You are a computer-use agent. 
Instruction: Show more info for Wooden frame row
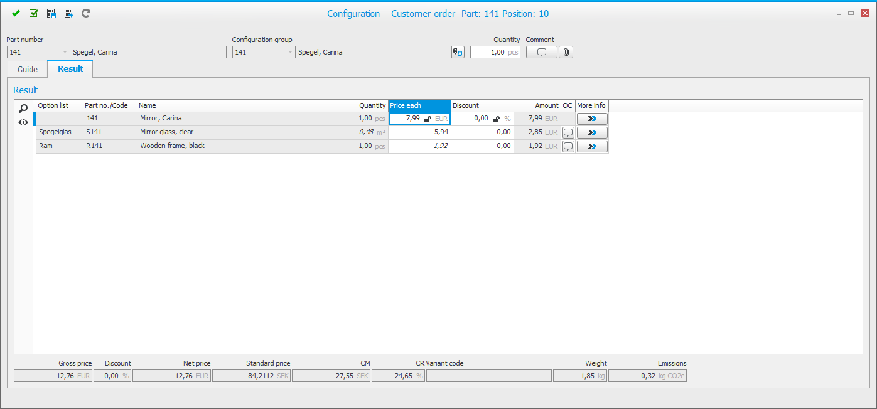(592, 146)
